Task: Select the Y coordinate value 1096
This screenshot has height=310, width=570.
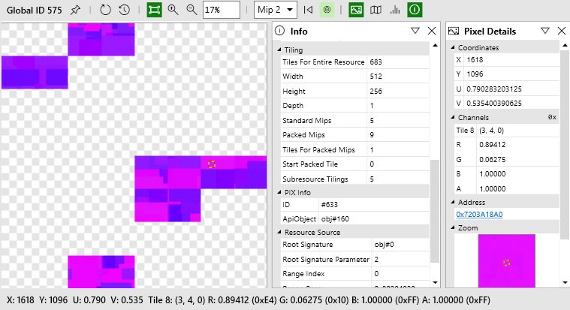Action: pos(475,74)
